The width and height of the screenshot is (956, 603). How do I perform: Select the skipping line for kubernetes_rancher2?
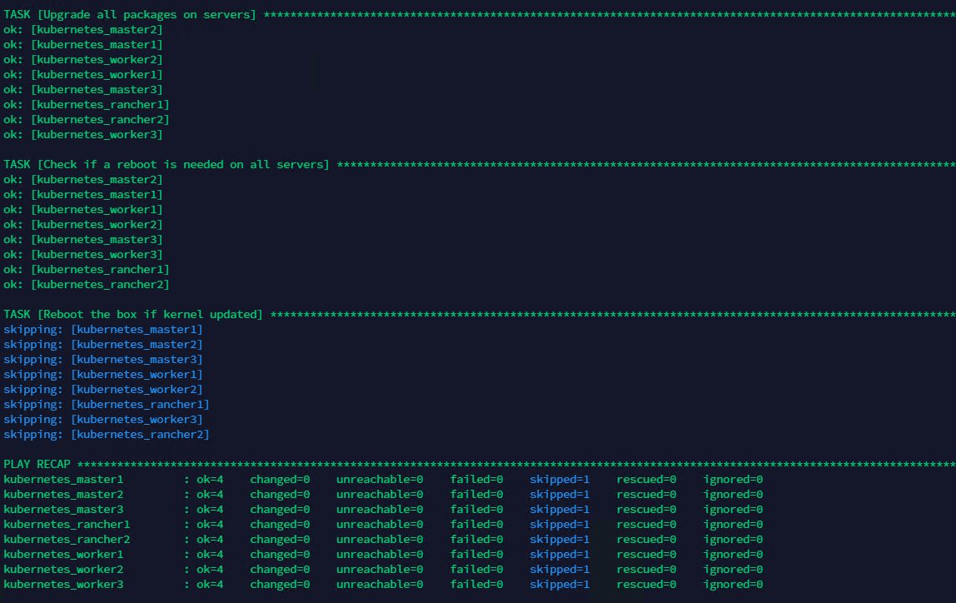pyautogui.click(x=107, y=435)
